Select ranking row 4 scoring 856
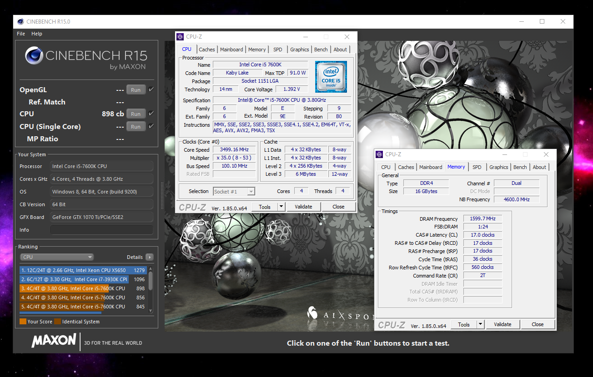The image size is (593, 377). pos(83,298)
